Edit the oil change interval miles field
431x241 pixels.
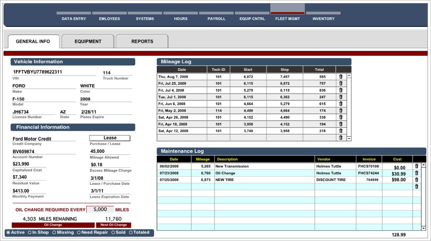(x=100, y=209)
